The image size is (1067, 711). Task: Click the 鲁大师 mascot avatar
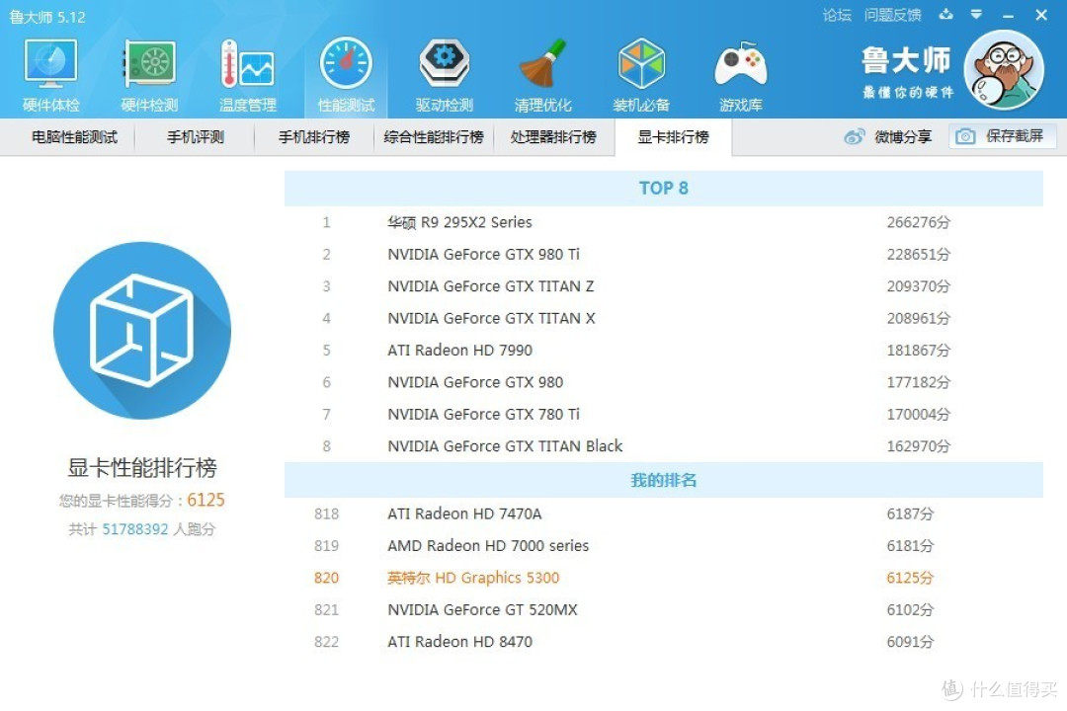pos(1004,70)
